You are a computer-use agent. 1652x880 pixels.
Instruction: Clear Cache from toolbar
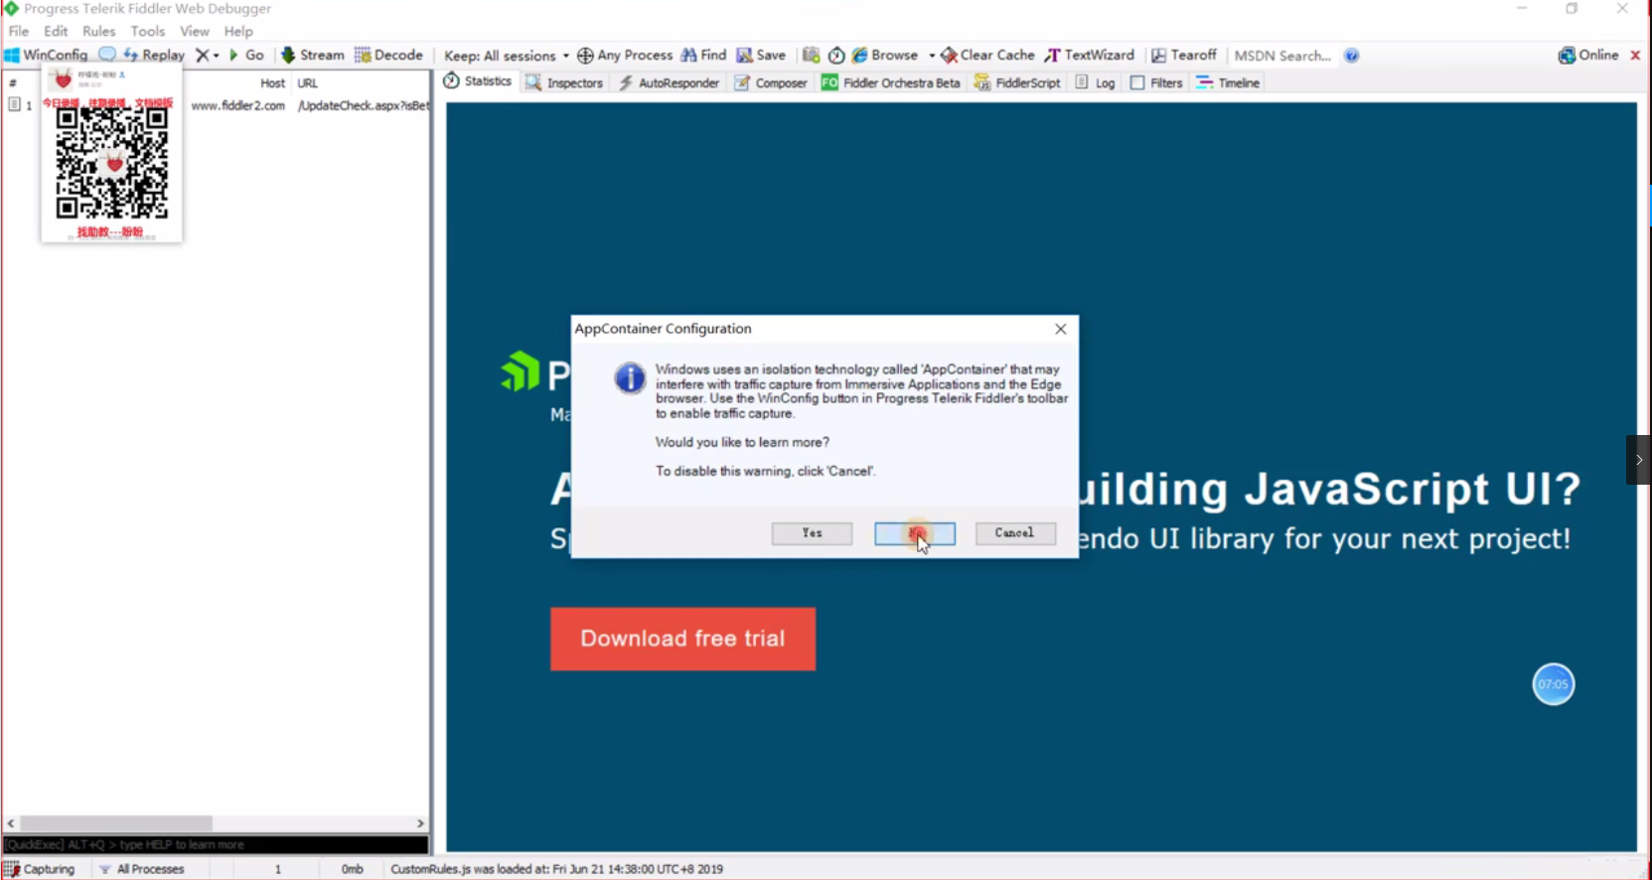click(987, 55)
